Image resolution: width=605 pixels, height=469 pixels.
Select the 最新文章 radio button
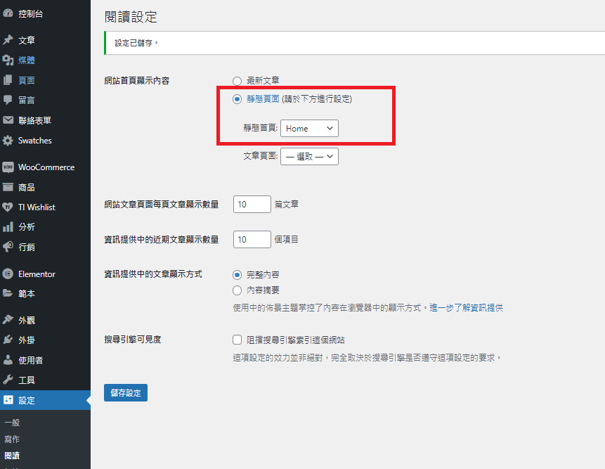coord(238,81)
